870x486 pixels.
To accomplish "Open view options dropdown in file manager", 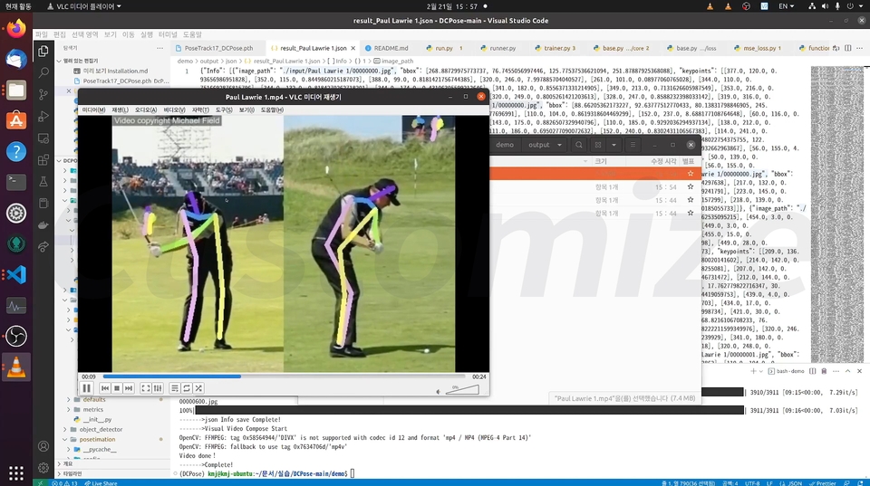I will click(x=614, y=145).
